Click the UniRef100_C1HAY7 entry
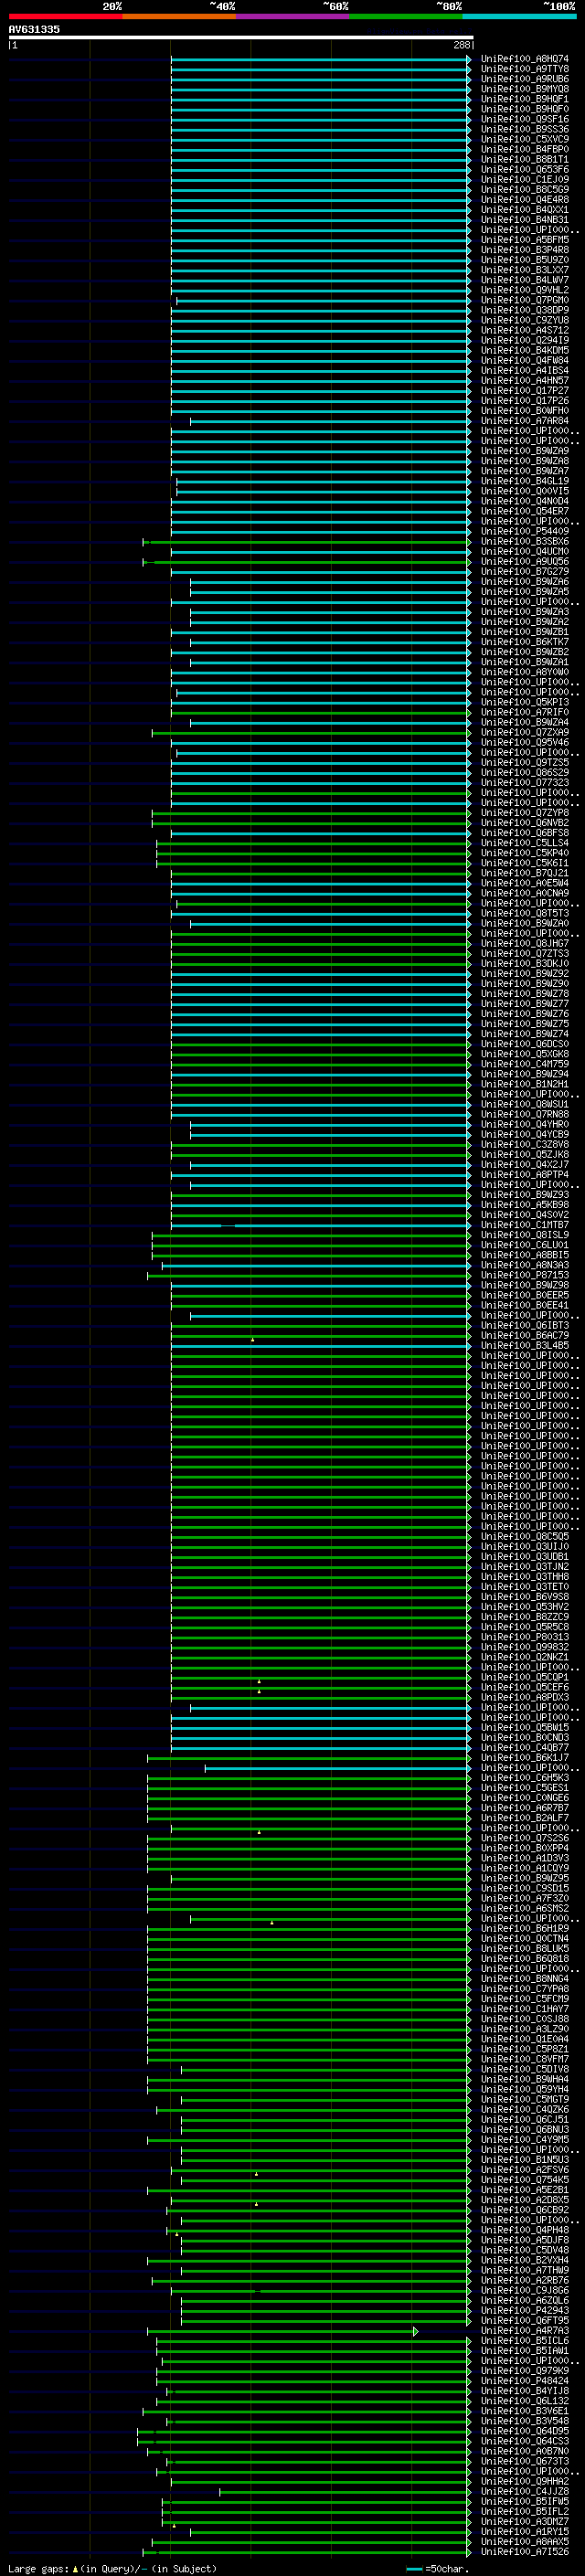Viewport: 585px width, 2576px height. [525, 2009]
